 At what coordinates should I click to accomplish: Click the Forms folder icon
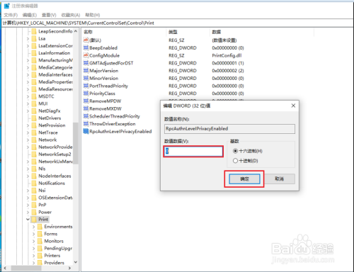(40, 234)
